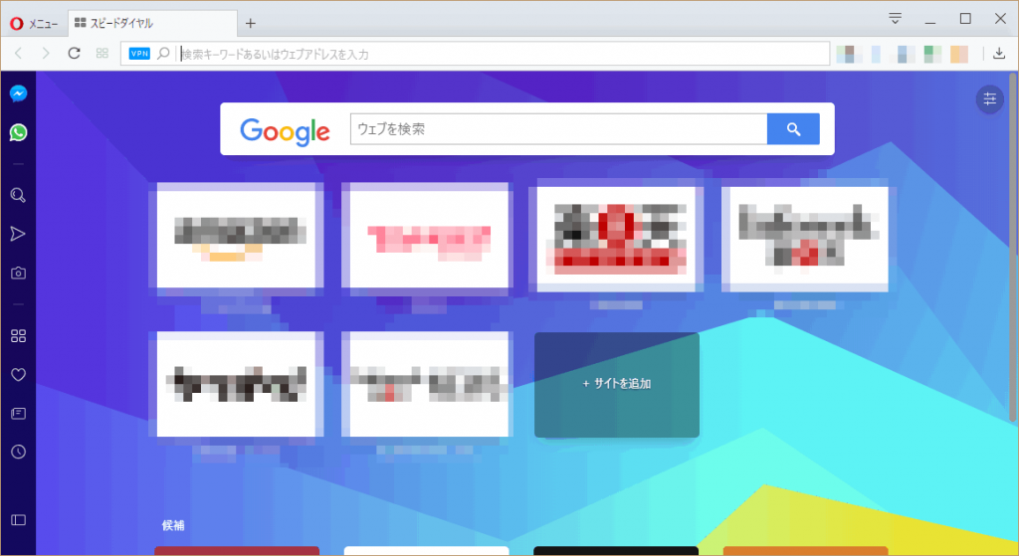Open a new tab with plus button
The width and height of the screenshot is (1019, 556).
coord(250,23)
